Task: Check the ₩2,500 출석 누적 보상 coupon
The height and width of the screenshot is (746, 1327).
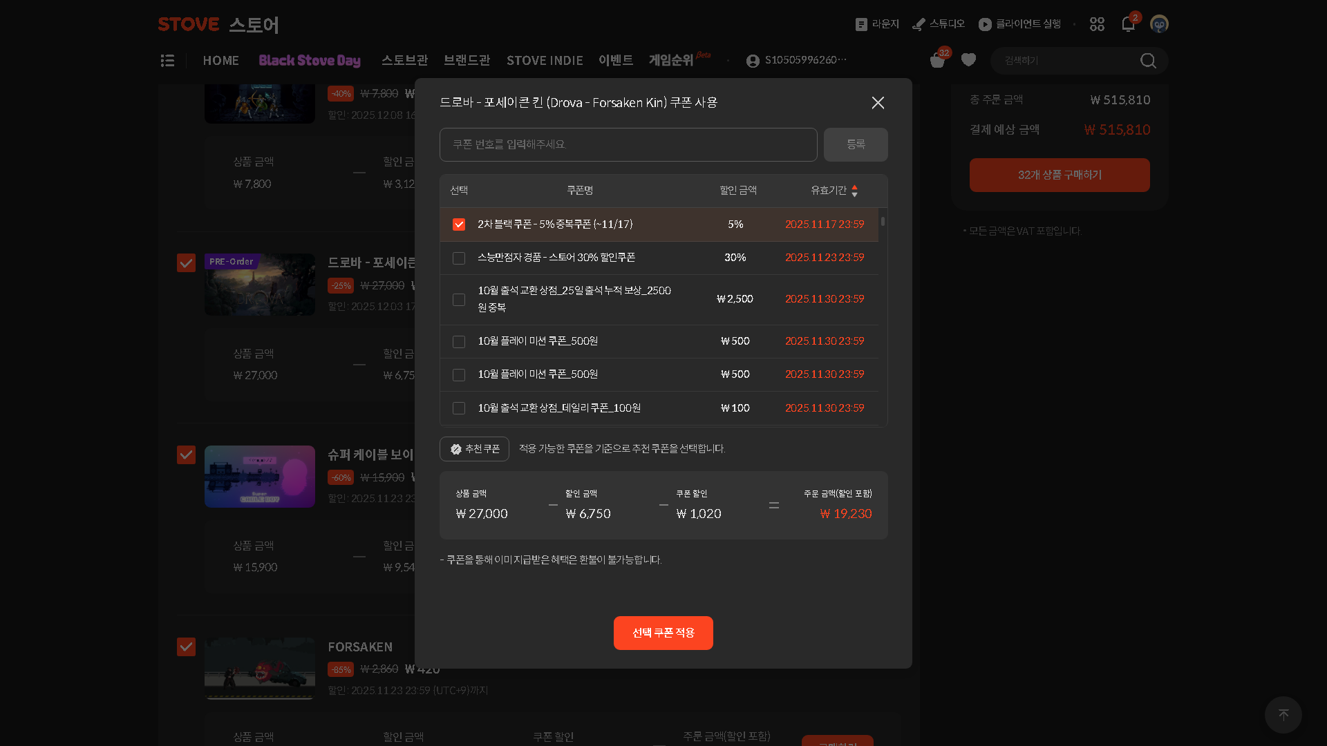Action: coord(459,300)
